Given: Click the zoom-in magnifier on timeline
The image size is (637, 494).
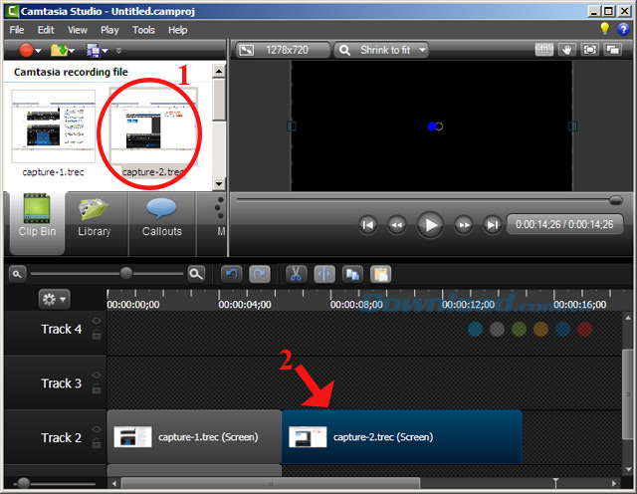Looking at the screenshot, I should pyautogui.click(x=197, y=273).
